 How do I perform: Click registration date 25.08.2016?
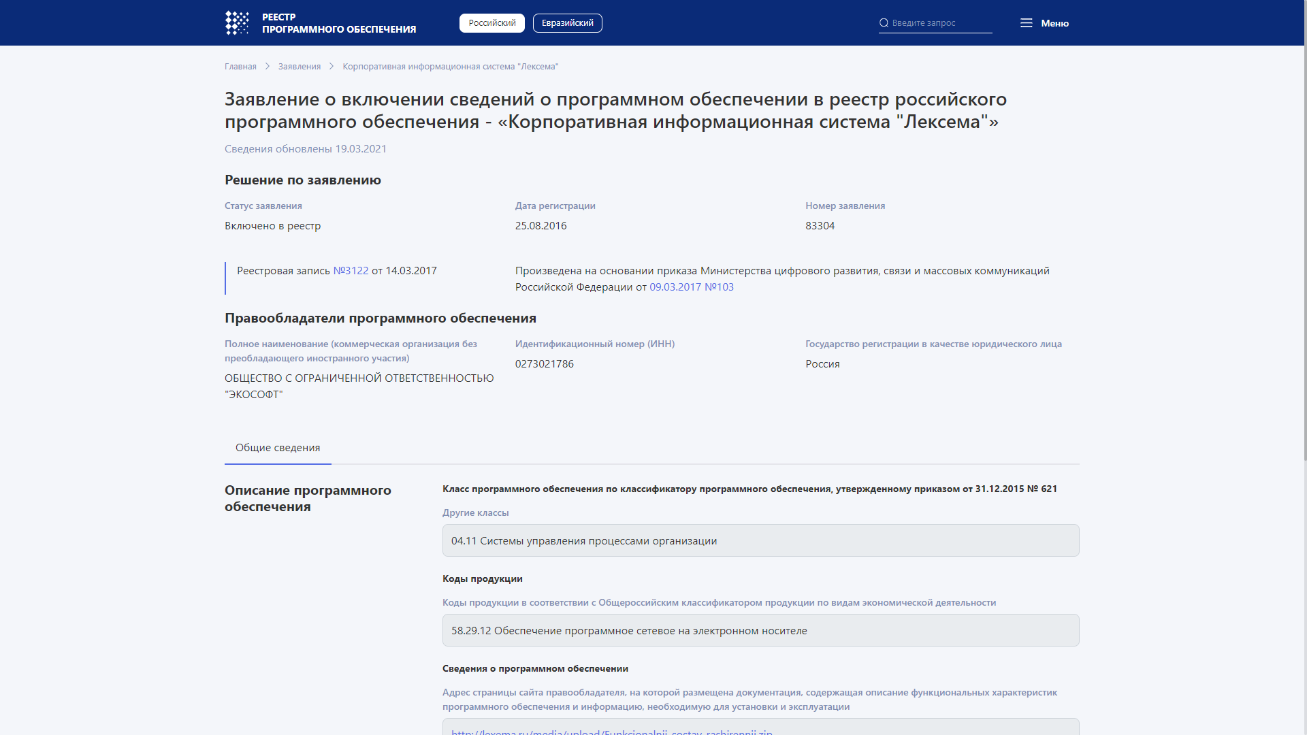pos(540,226)
